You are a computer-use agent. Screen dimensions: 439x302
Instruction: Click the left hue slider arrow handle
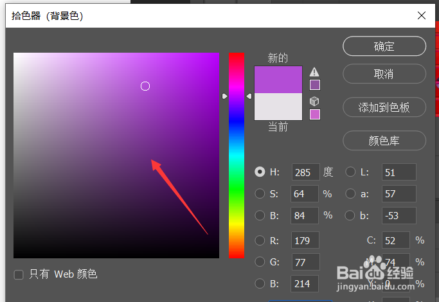coord(224,96)
